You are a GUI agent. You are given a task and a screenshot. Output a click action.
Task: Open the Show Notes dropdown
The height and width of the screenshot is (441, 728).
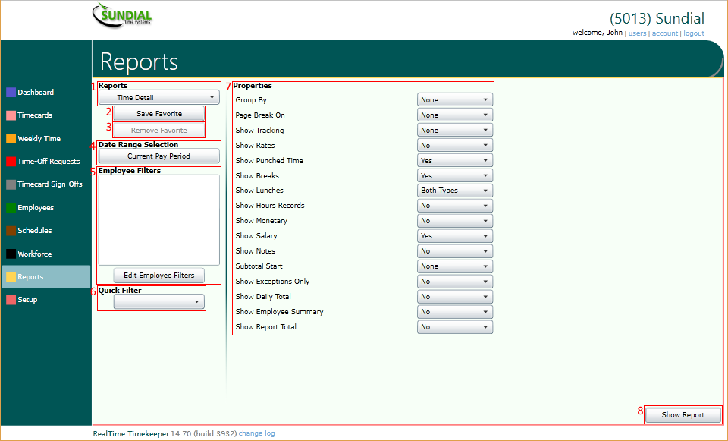click(x=454, y=251)
